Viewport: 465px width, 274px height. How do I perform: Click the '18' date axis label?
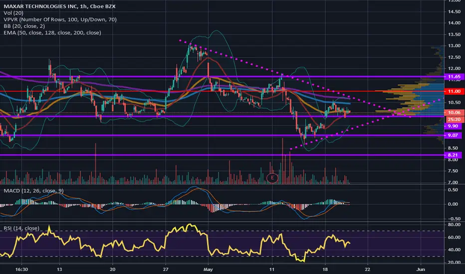coord(325,269)
